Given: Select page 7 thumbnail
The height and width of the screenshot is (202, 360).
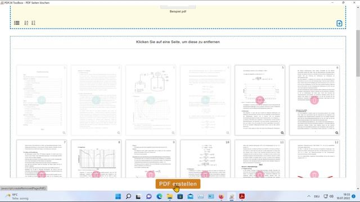Looking at the screenshot, I should pyautogui.click(x=42, y=159).
